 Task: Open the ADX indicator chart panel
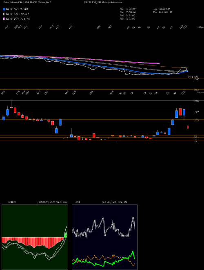coord(104,237)
